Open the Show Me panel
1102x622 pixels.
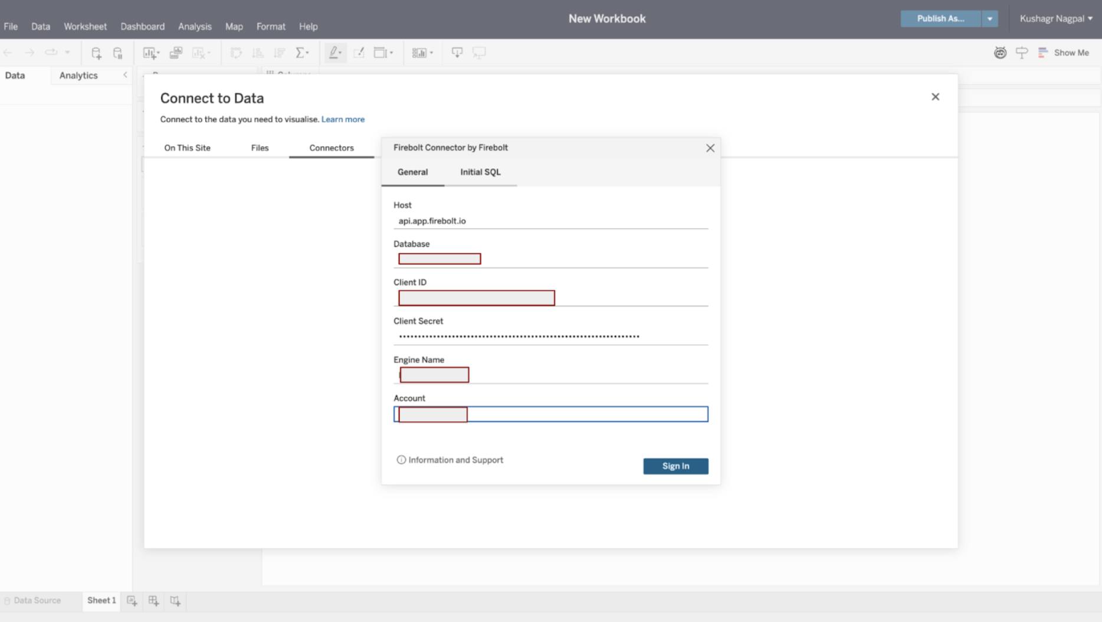point(1064,53)
